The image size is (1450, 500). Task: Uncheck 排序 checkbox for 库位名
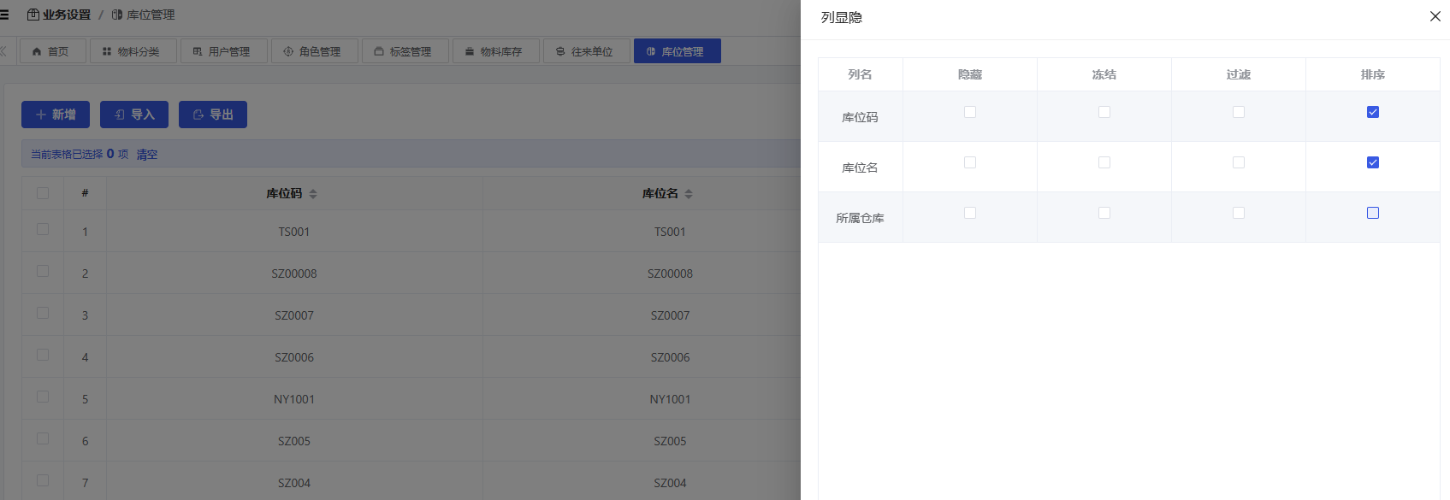(1373, 162)
